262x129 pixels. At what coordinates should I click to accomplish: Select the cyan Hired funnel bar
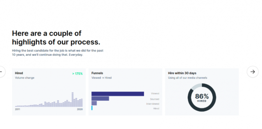(x=92, y=108)
